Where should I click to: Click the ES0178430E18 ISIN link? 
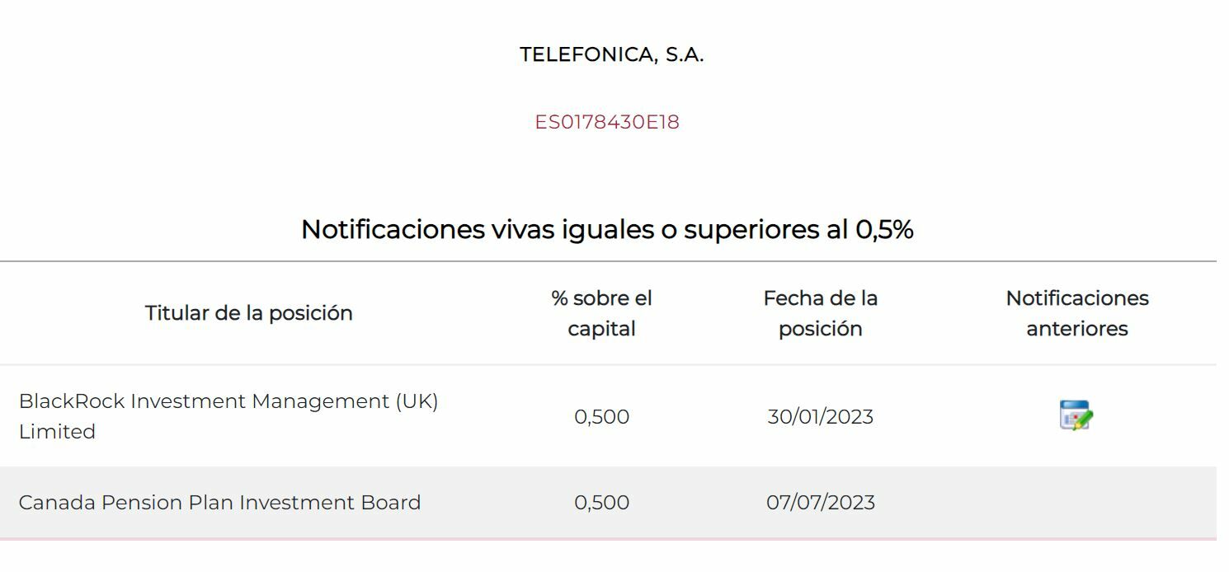[x=607, y=122]
